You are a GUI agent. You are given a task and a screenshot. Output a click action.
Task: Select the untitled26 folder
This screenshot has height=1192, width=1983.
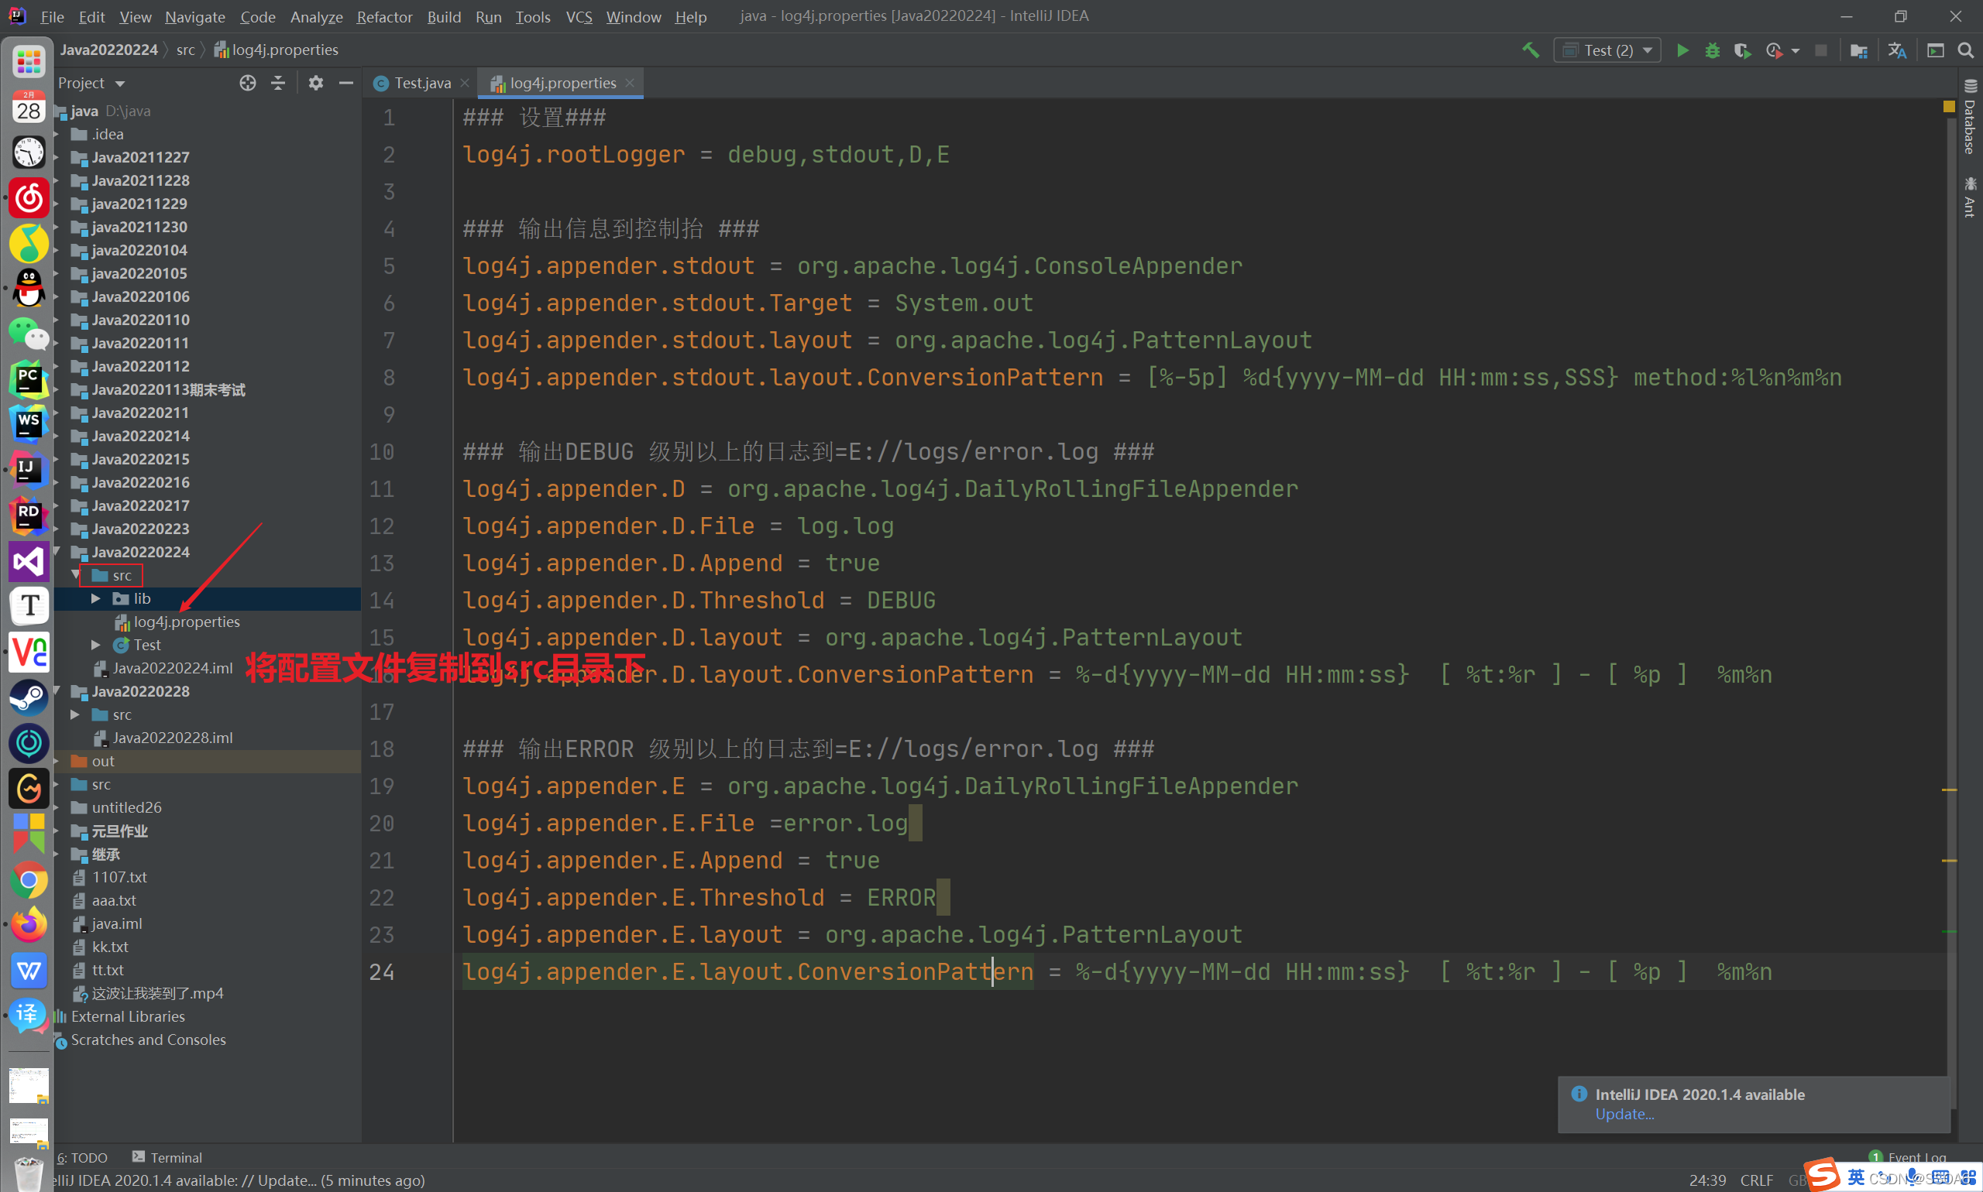(x=126, y=807)
